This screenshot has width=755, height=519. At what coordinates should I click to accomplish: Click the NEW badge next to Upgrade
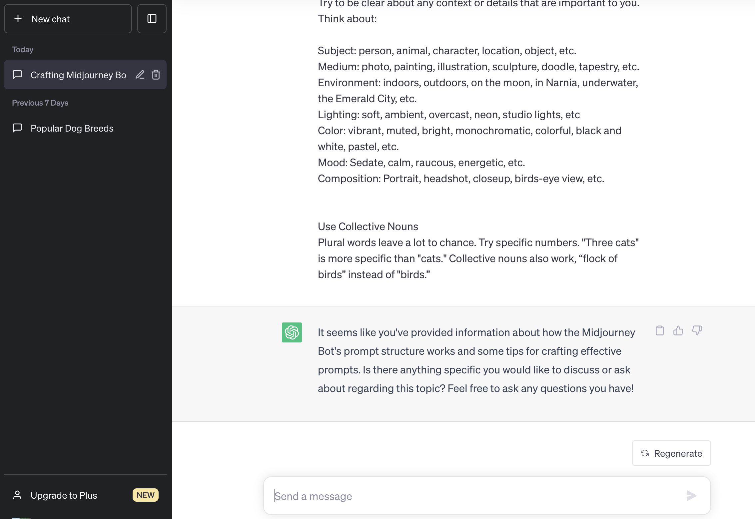(x=145, y=495)
